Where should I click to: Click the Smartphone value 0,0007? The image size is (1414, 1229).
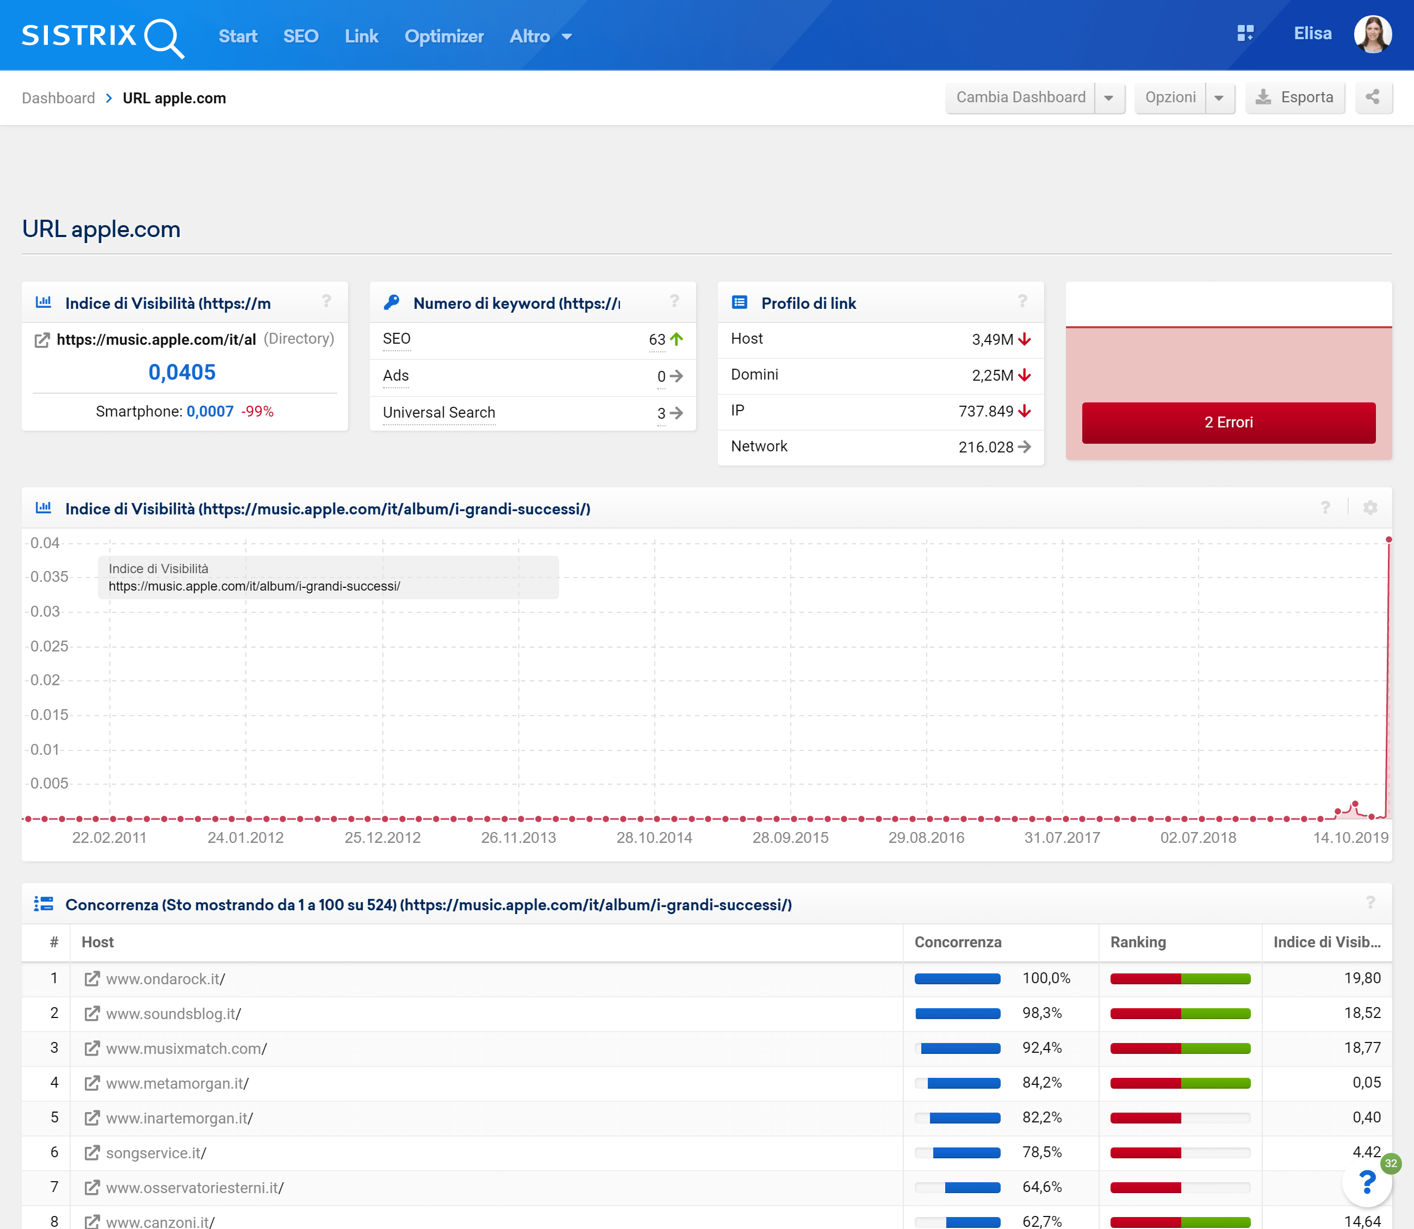(x=210, y=412)
